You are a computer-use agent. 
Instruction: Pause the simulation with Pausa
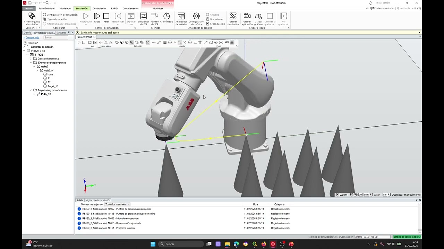click(x=97, y=18)
